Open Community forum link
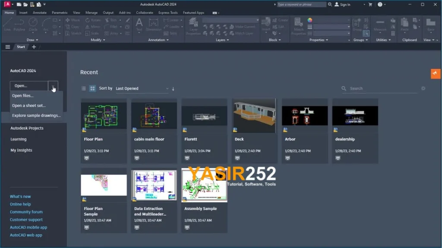This screenshot has width=442, height=248. tap(26, 212)
